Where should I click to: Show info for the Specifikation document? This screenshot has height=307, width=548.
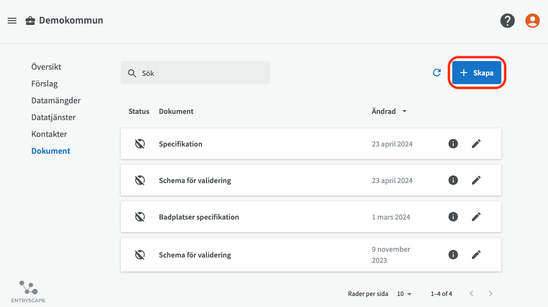pyautogui.click(x=453, y=144)
